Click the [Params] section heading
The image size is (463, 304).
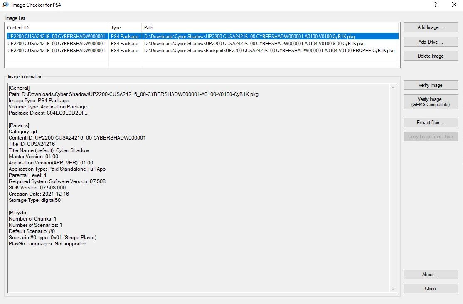click(19, 125)
